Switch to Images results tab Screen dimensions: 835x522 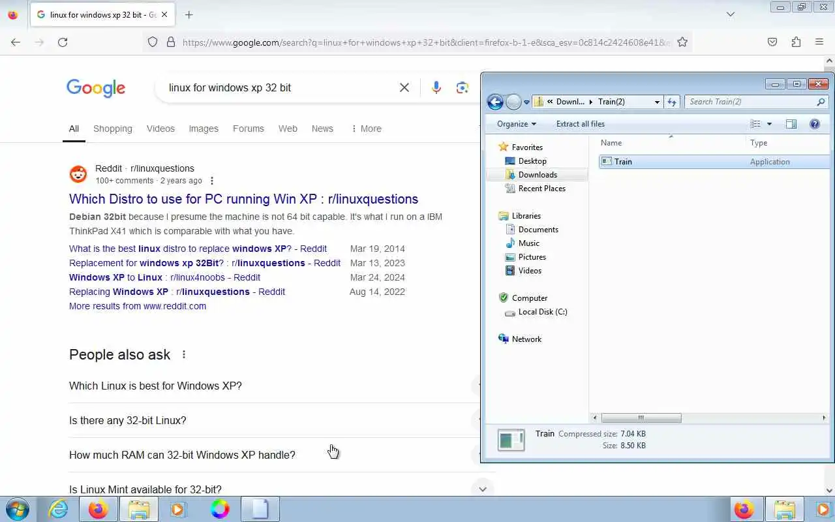(x=204, y=129)
